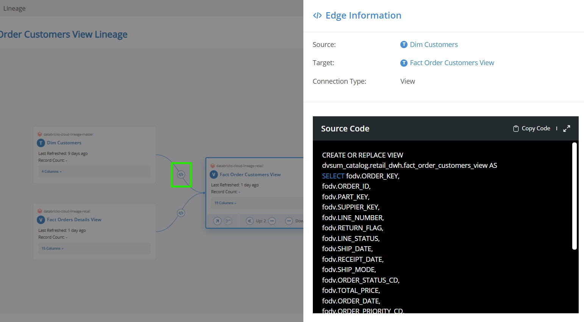The height and width of the screenshot is (322, 584).
Task: Click the Order Customers View Lineage heading
Action: 63,34
